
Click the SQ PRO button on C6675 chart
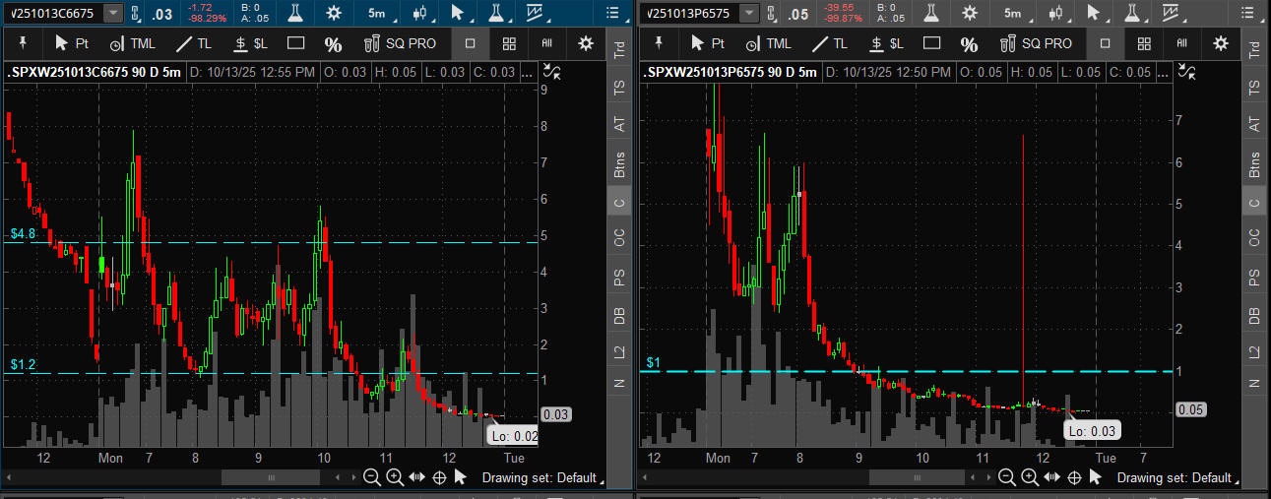click(403, 43)
